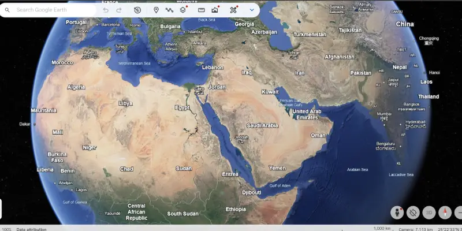Click the my location target icon
Viewport: 462px width, 231px height.
coord(413,213)
